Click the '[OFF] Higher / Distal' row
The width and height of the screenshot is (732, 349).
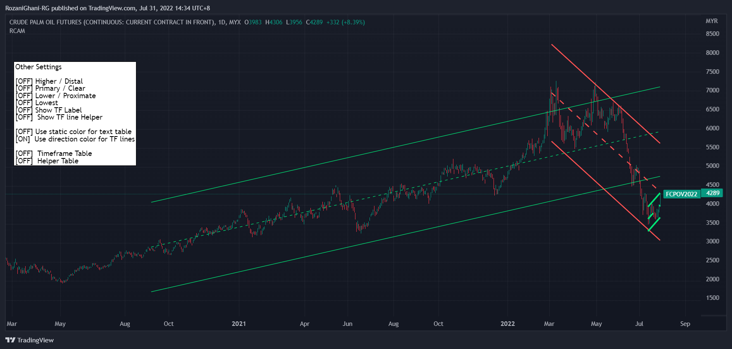point(49,81)
